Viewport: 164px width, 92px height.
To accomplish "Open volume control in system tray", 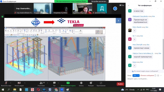I will click(144, 90).
